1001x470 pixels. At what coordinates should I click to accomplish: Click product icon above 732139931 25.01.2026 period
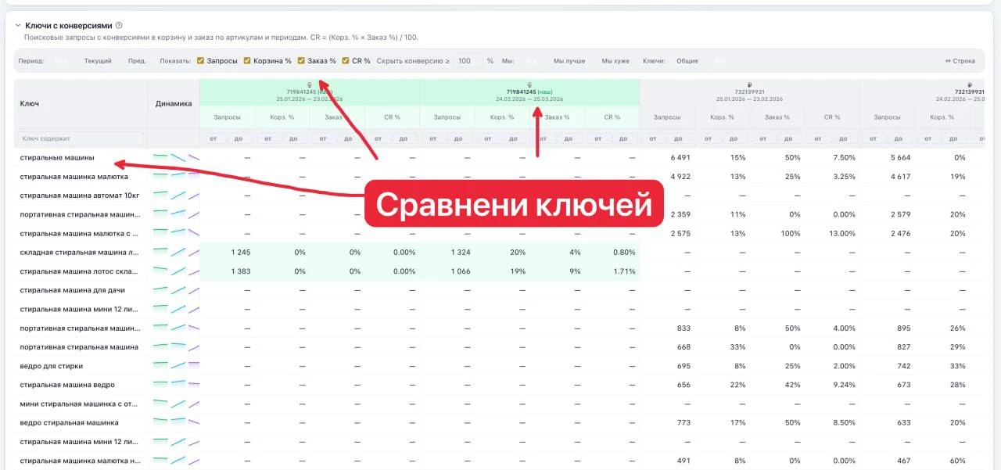(750, 84)
